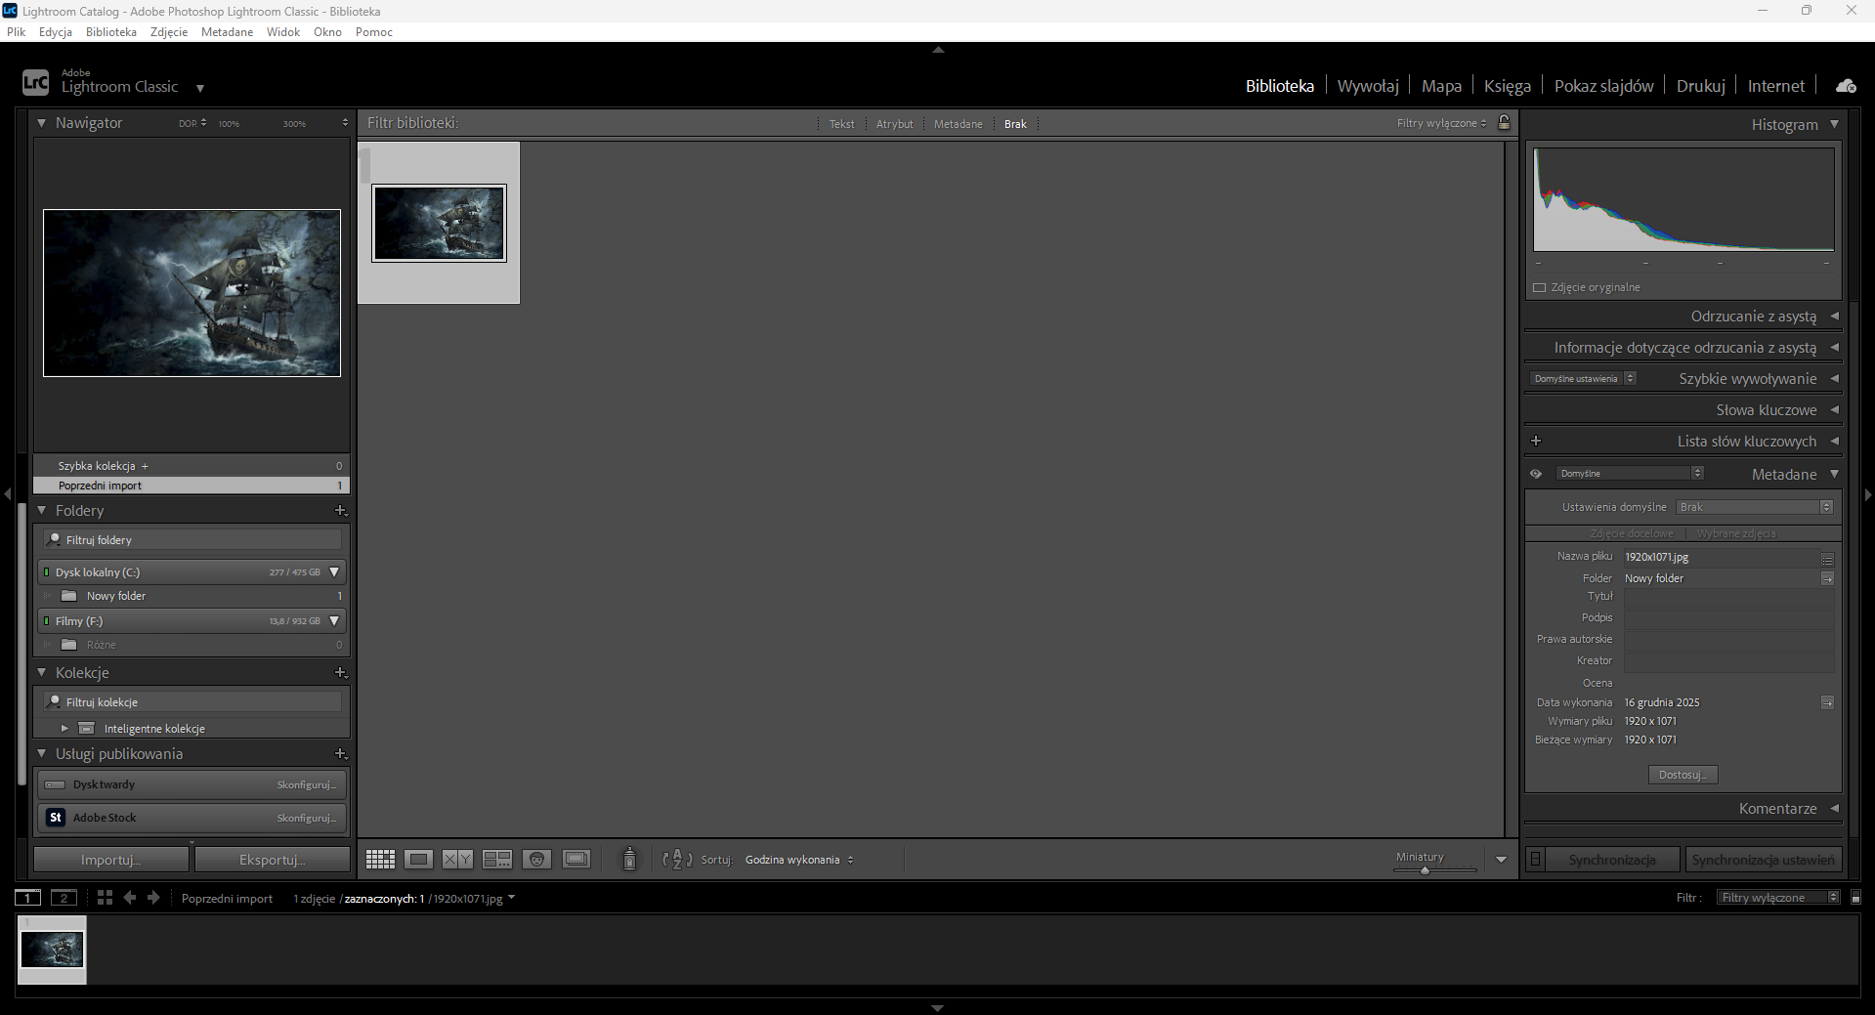
Task: Enable the Atrybut library filter
Action: pyautogui.click(x=895, y=124)
